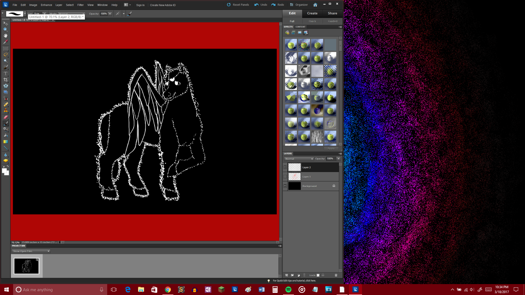
Task: Select the Magic Wand tool
Action: click(x=5, y=61)
